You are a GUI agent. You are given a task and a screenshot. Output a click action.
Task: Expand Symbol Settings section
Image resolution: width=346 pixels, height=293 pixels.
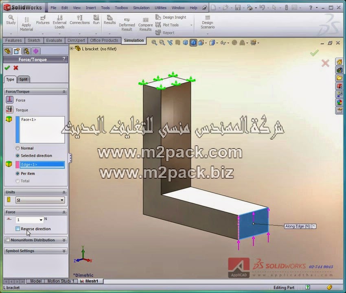point(64,251)
